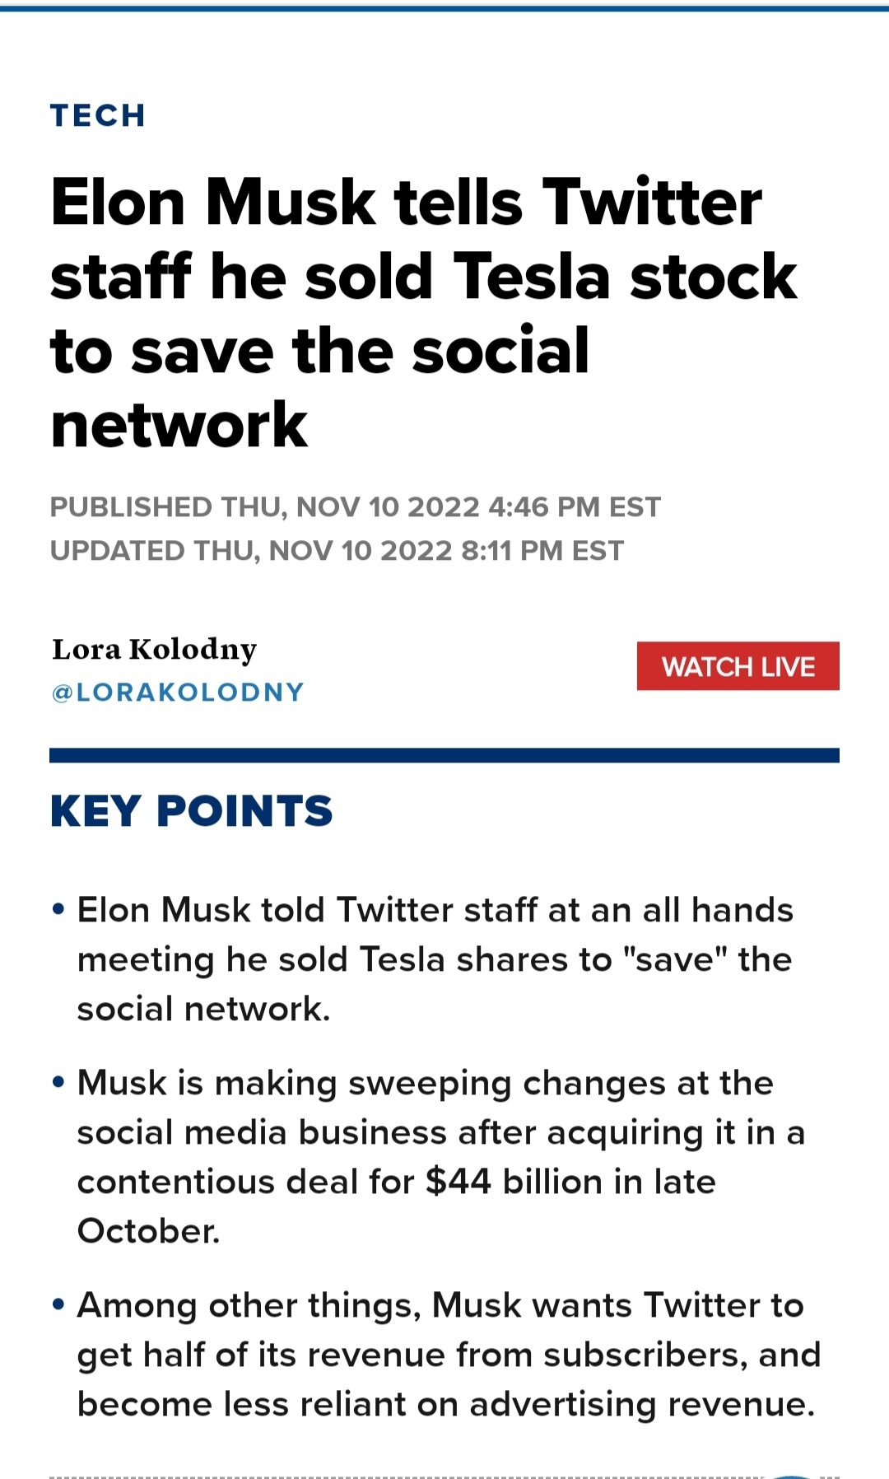The height and width of the screenshot is (1479, 889).
Task: Click the bullet dot before 'Among other things'
Action: 58,1305
